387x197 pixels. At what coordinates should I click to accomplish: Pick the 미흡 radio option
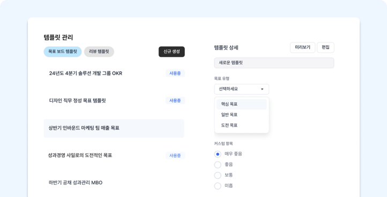pyautogui.click(x=218, y=186)
